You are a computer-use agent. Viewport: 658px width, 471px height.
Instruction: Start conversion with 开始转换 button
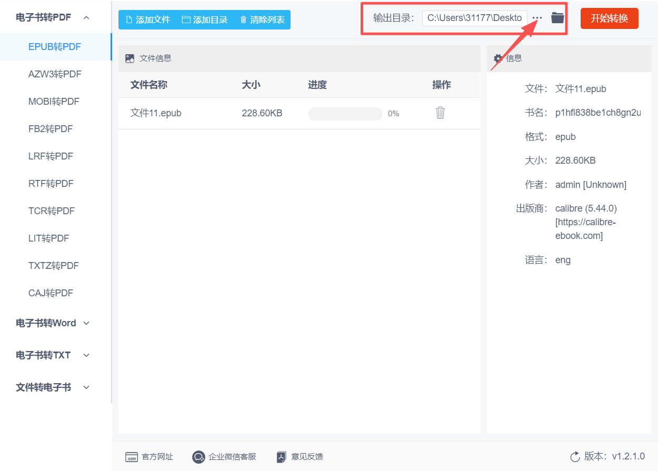(610, 18)
